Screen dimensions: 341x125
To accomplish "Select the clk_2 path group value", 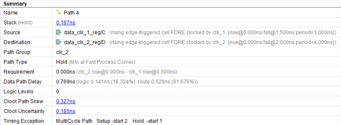I will click(62, 52).
